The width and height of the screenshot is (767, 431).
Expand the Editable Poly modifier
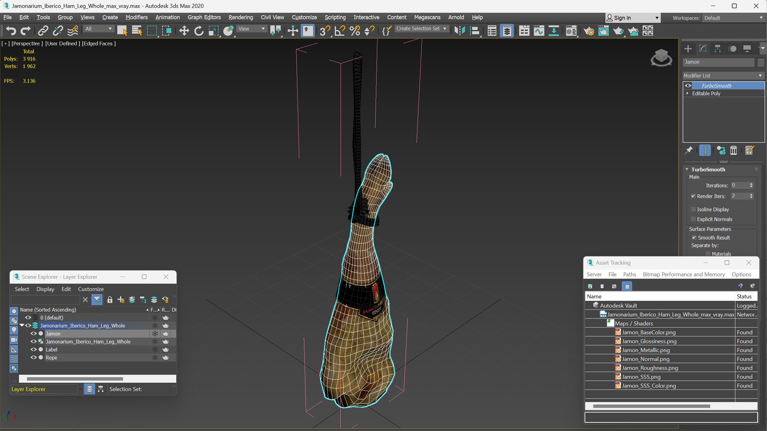(687, 93)
